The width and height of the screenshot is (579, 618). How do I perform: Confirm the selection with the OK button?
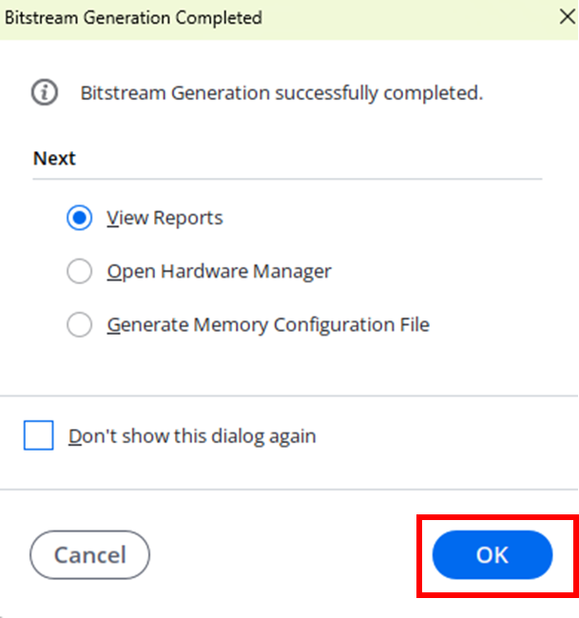492,554
